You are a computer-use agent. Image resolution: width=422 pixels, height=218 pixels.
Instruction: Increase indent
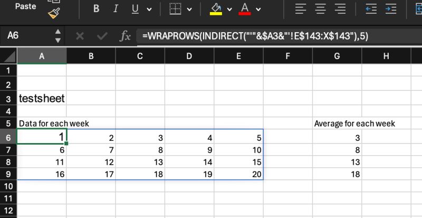click(x=390, y=9)
